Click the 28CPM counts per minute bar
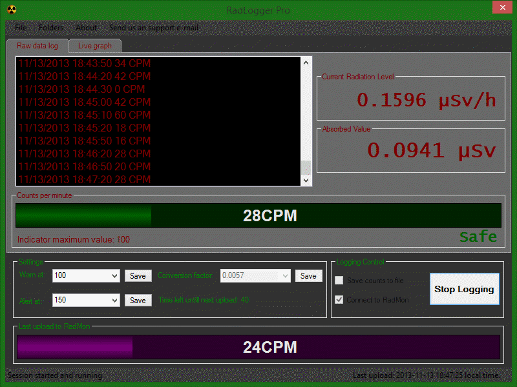This screenshot has width=517, height=387. pos(258,215)
